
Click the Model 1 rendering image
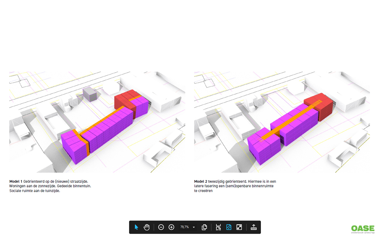pyautogui.click(x=97, y=122)
